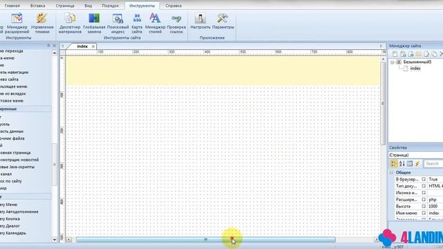
Task: Choose the toolbox item ending in 'Календарь'
Action: [x=13, y=233]
